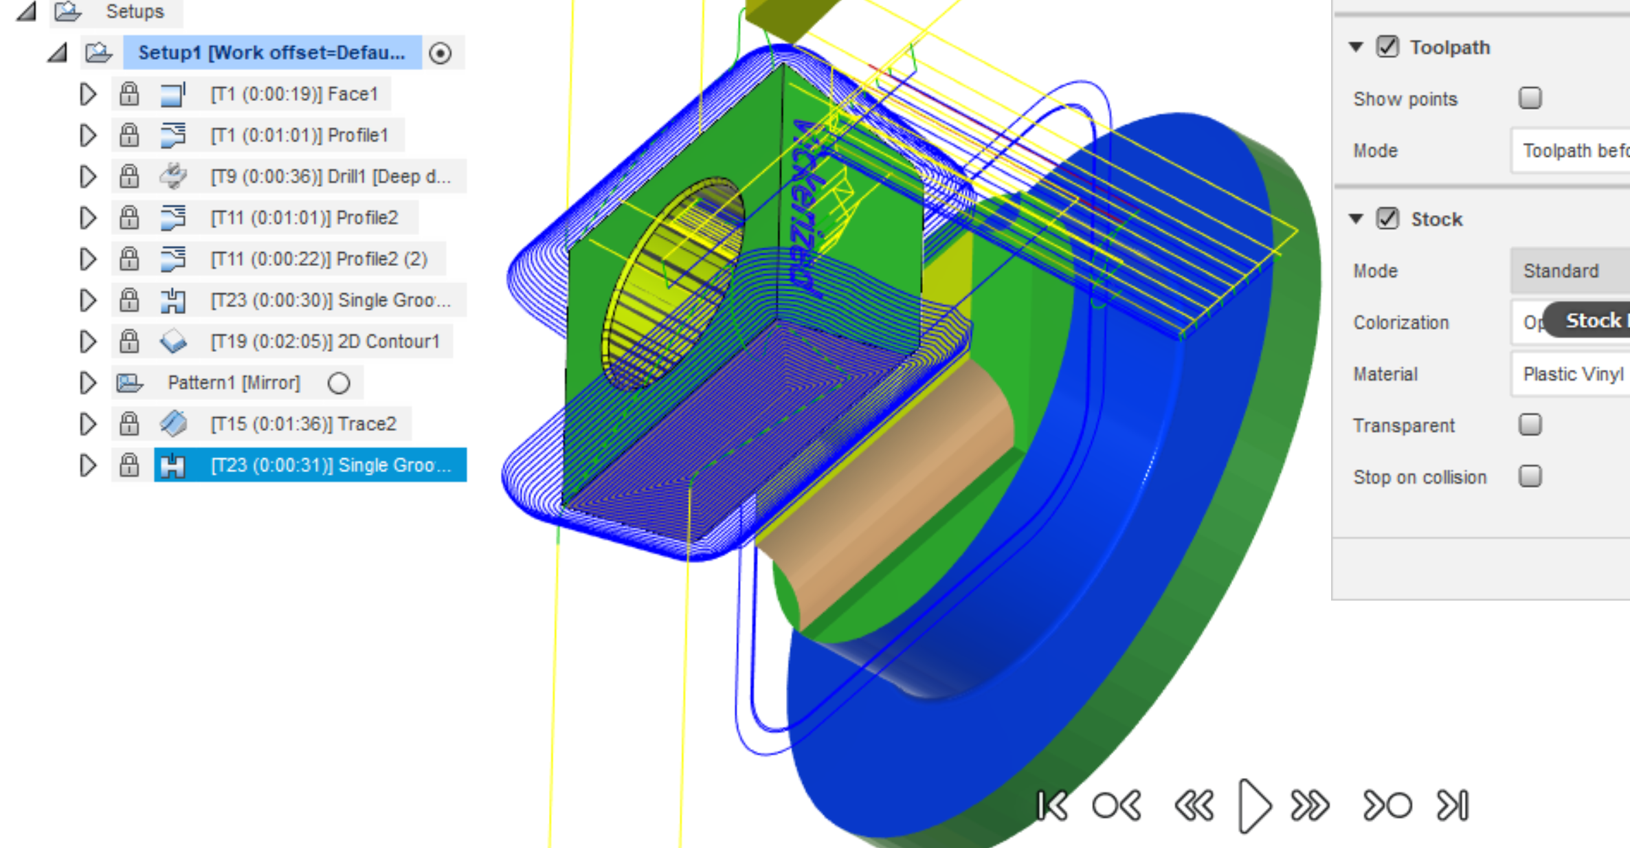The height and width of the screenshot is (848, 1630).
Task: Enable Stop on collision
Action: pyautogui.click(x=1530, y=477)
